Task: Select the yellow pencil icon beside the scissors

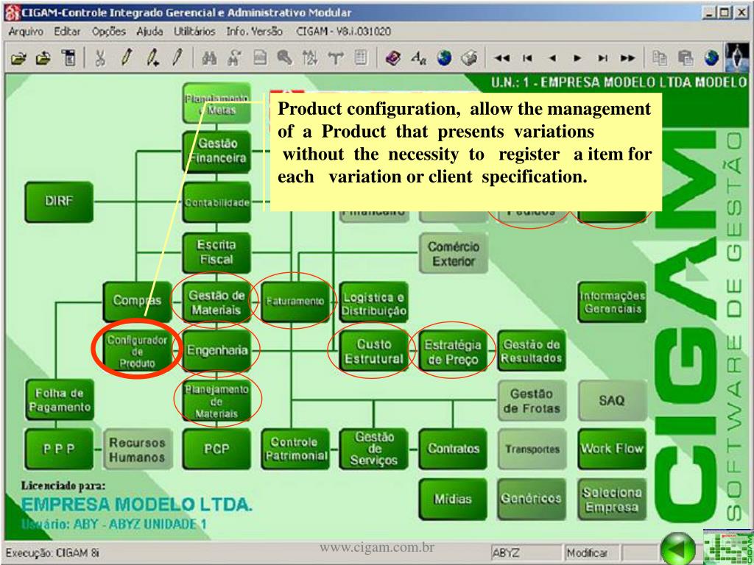Action: click(127, 58)
